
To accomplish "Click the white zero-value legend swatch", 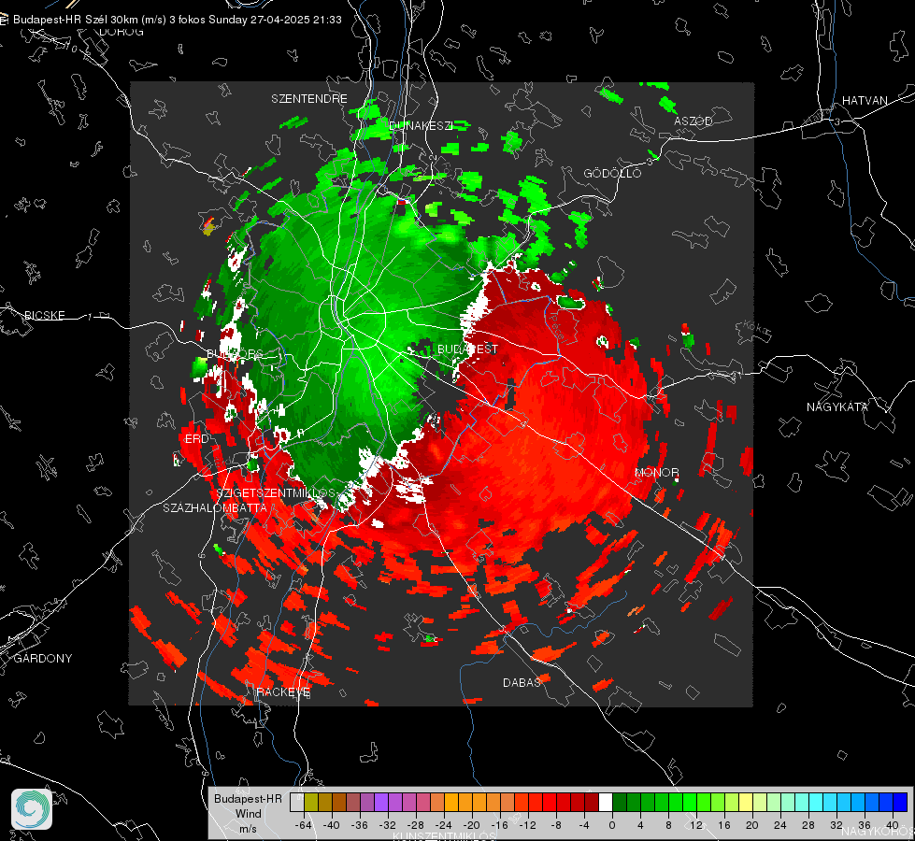I will tap(606, 803).
